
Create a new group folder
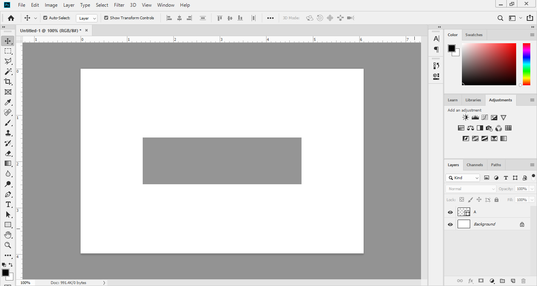point(502,281)
